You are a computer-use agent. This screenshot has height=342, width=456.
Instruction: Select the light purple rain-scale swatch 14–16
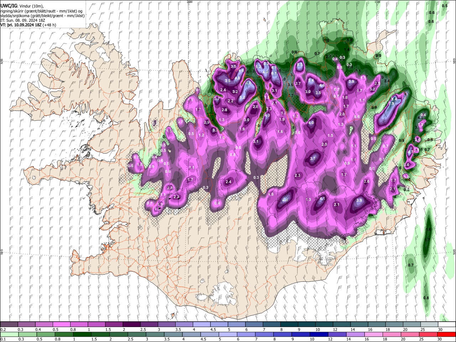[x=355, y=334]
